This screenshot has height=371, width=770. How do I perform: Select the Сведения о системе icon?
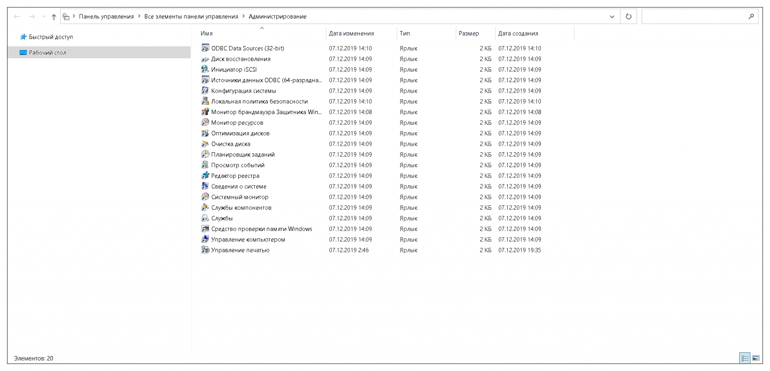(205, 187)
